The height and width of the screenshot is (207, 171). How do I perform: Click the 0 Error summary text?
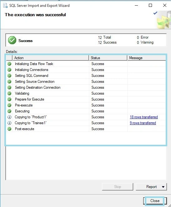(143, 37)
